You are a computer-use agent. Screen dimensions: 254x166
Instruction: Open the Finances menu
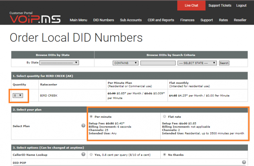[x=187, y=20]
